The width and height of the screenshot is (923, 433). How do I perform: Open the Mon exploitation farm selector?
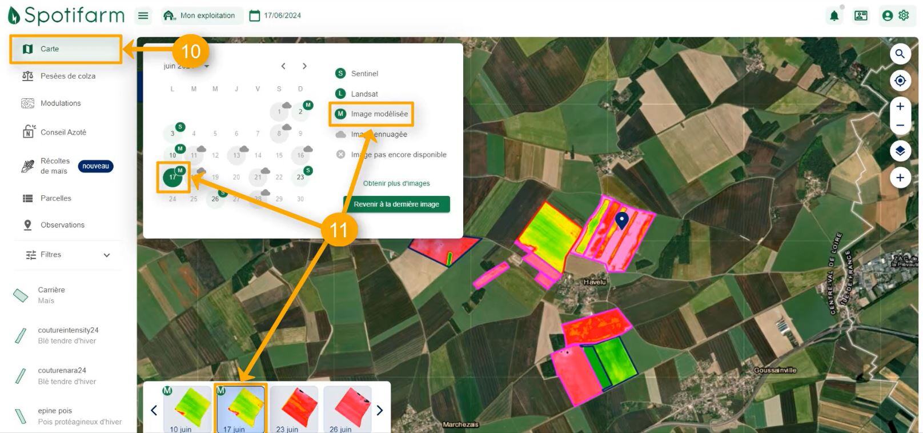coord(200,15)
